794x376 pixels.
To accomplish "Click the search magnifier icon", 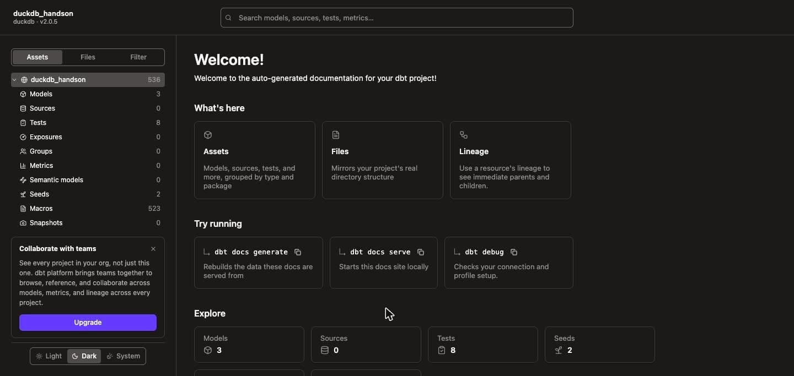I will pyautogui.click(x=228, y=18).
